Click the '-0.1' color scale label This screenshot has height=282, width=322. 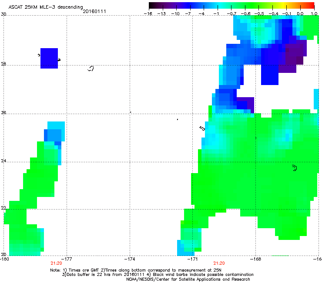287,14
